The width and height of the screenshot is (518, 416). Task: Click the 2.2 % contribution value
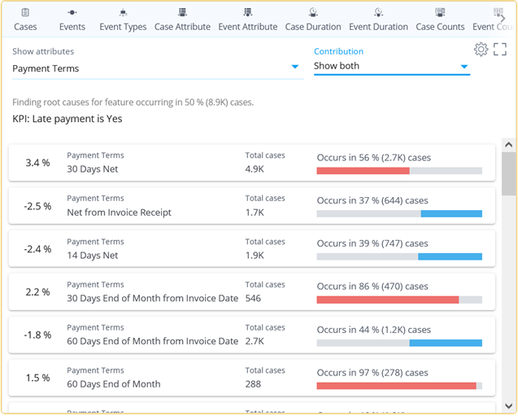pos(37,292)
